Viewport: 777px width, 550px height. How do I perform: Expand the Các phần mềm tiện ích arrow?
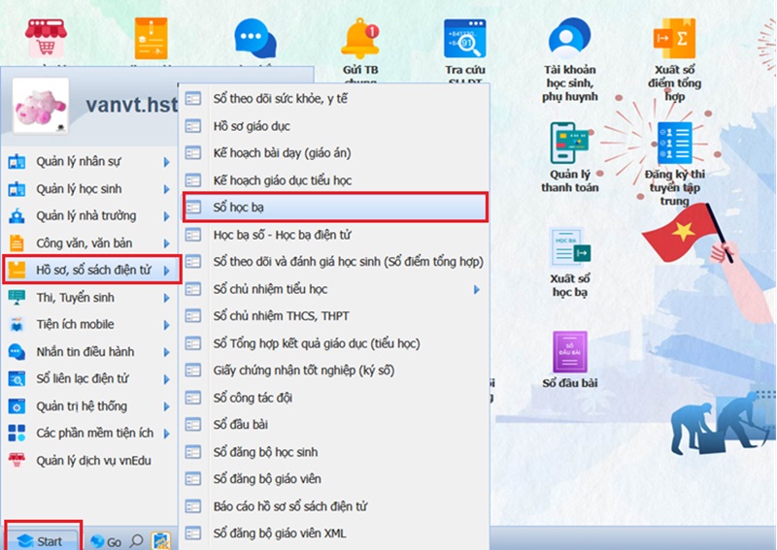point(166,434)
